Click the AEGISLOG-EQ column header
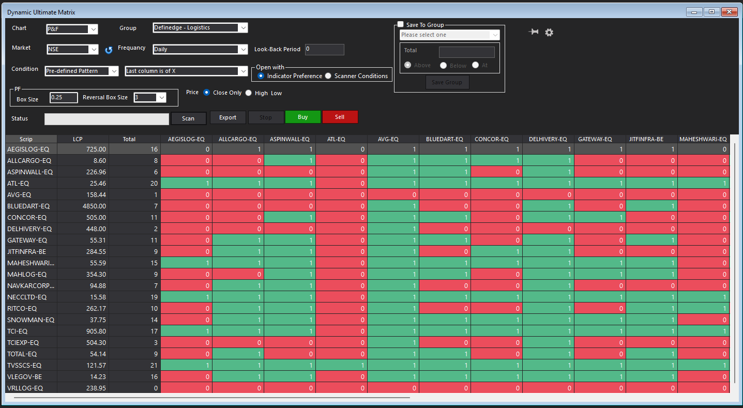 (x=186, y=139)
